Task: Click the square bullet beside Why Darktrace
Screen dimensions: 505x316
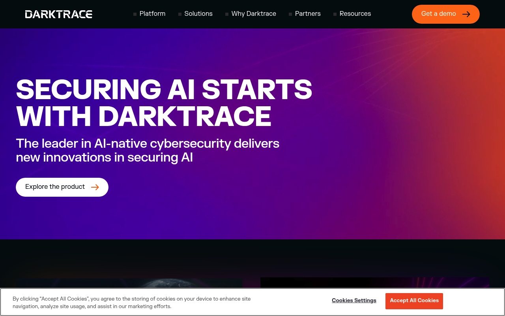Action: [x=227, y=14]
